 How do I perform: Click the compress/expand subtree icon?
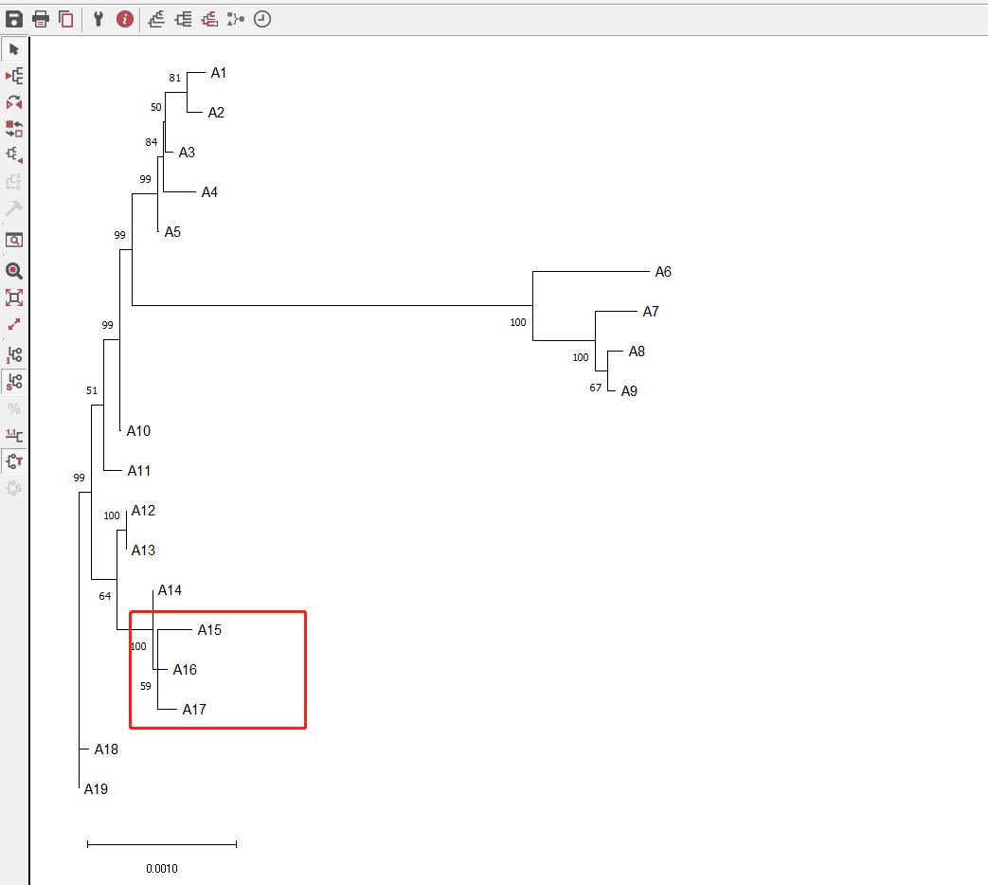(14, 155)
